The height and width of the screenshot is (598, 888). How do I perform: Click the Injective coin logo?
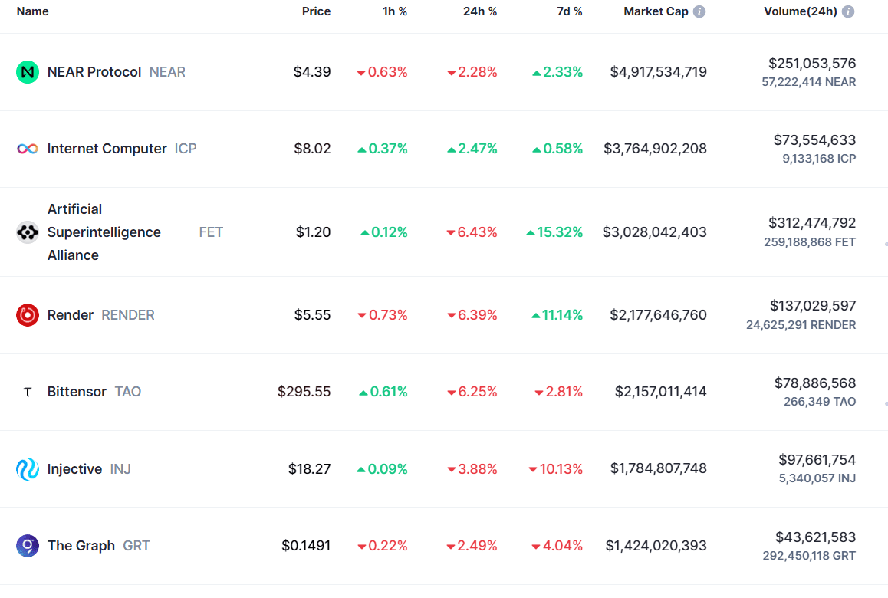tap(28, 469)
